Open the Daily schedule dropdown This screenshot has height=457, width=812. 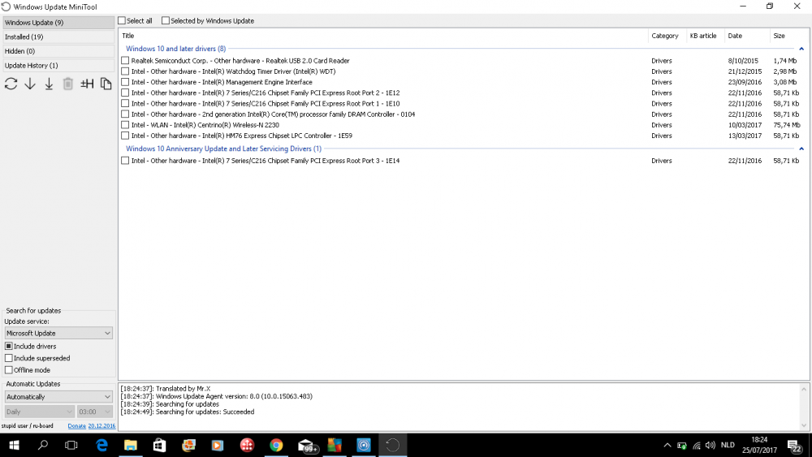point(39,412)
